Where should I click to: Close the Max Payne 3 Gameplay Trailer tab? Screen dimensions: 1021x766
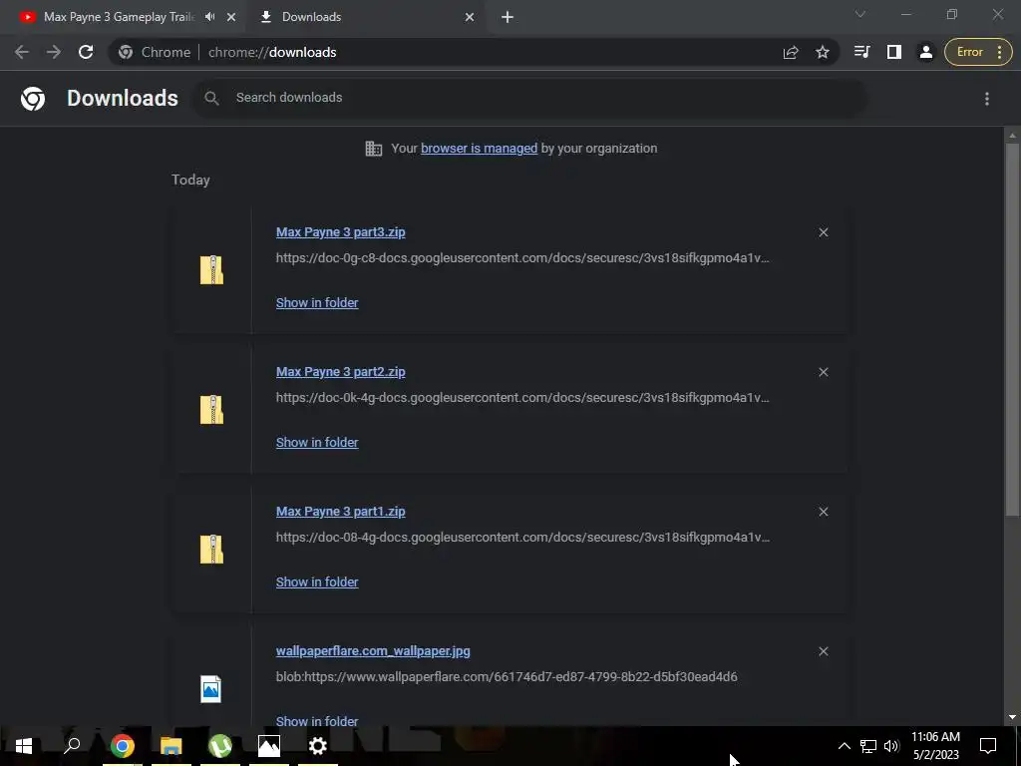pyautogui.click(x=231, y=17)
